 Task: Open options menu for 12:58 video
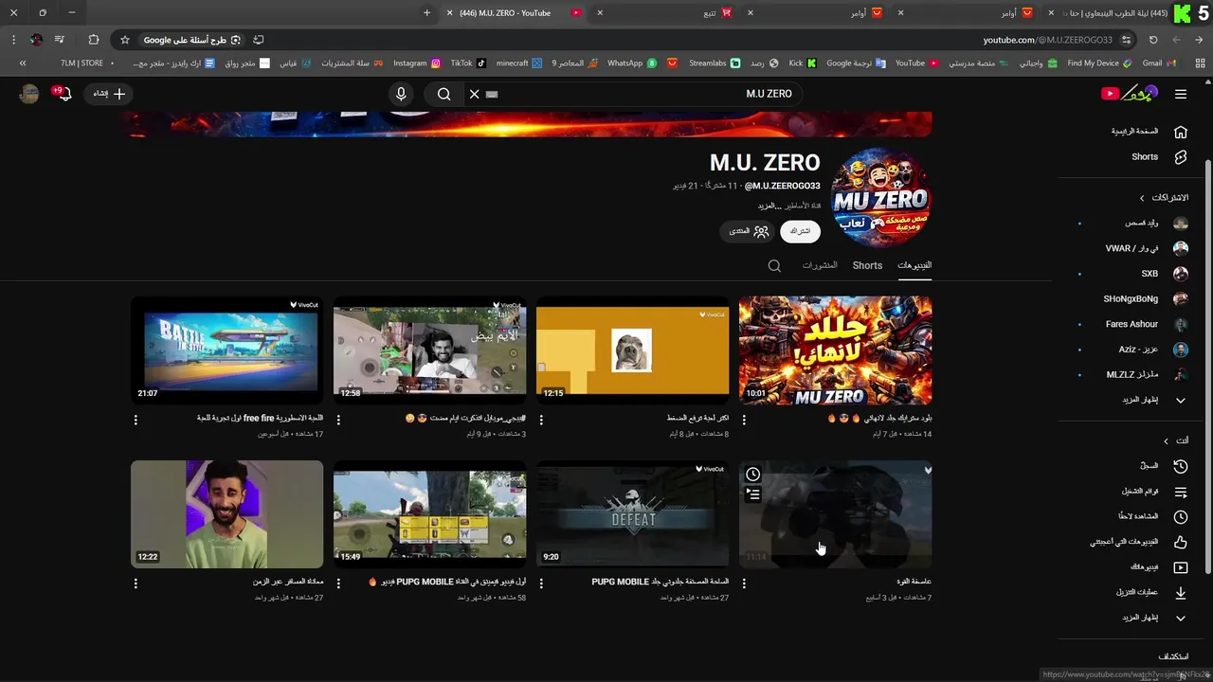click(x=338, y=420)
